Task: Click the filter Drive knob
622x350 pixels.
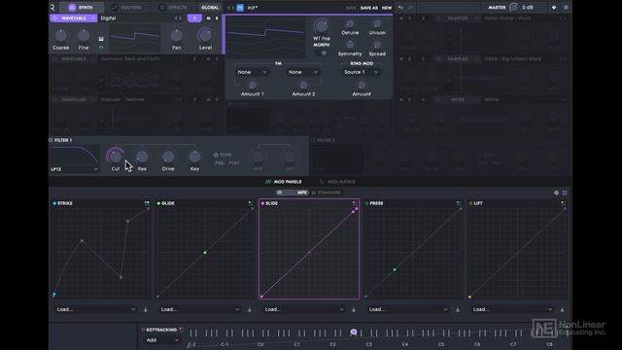Action: pos(168,157)
